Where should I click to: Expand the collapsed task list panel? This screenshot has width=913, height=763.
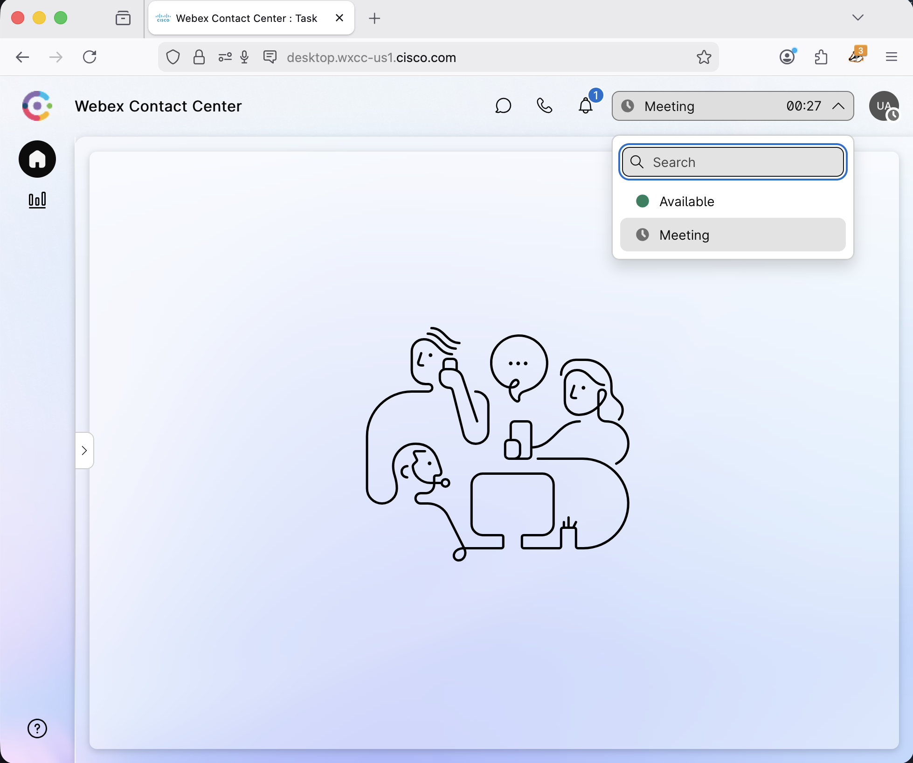pos(84,451)
